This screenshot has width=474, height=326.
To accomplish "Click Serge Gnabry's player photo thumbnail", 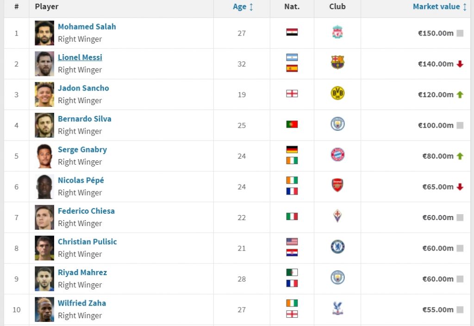I will (44, 156).
